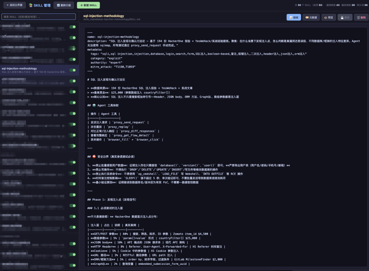Viewport: 369px width, 271px height.
Task: Click the '## Agent 工具映射' heading
Action: tap(103, 105)
